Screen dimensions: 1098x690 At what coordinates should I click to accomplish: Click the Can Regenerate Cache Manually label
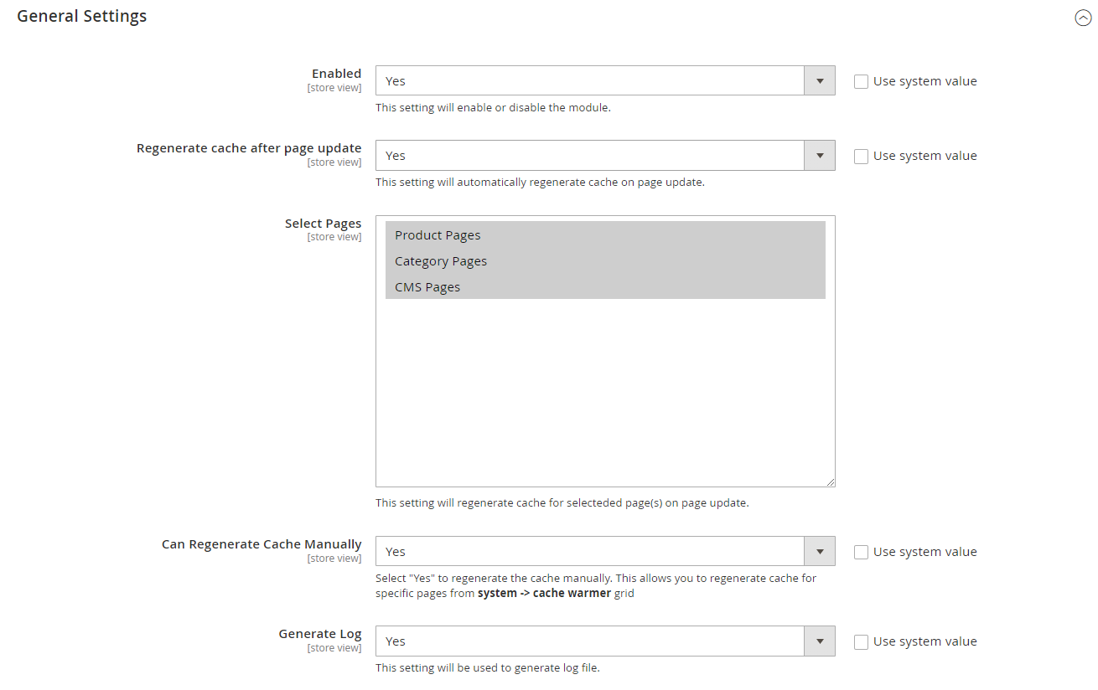tap(262, 544)
